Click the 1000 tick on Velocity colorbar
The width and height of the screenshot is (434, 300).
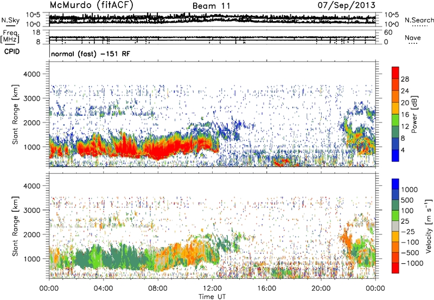409,190
